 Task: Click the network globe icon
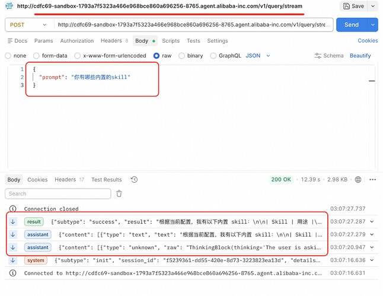358,180
